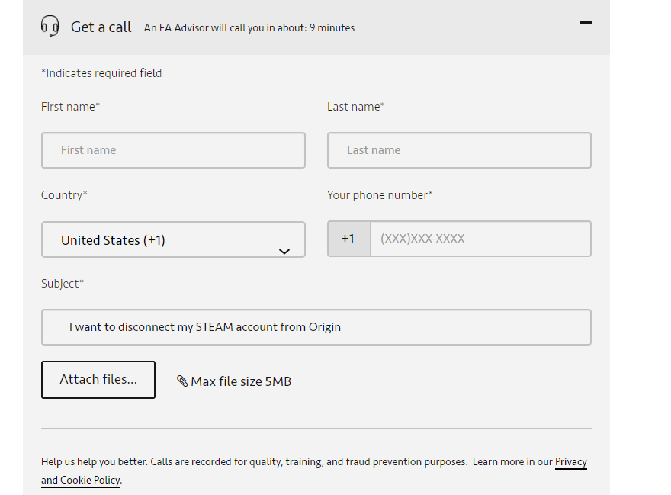The height and width of the screenshot is (495, 671).
Task: Focus the Last name input field
Action: pos(459,150)
